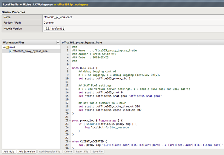Click the Revert File button

[82, 152]
